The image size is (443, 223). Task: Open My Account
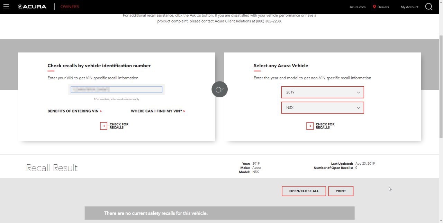click(409, 7)
